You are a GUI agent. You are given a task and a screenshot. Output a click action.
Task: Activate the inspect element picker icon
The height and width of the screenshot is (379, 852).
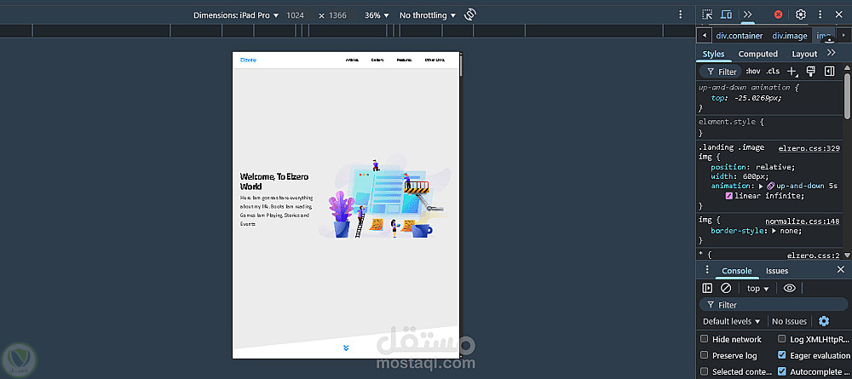click(707, 14)
